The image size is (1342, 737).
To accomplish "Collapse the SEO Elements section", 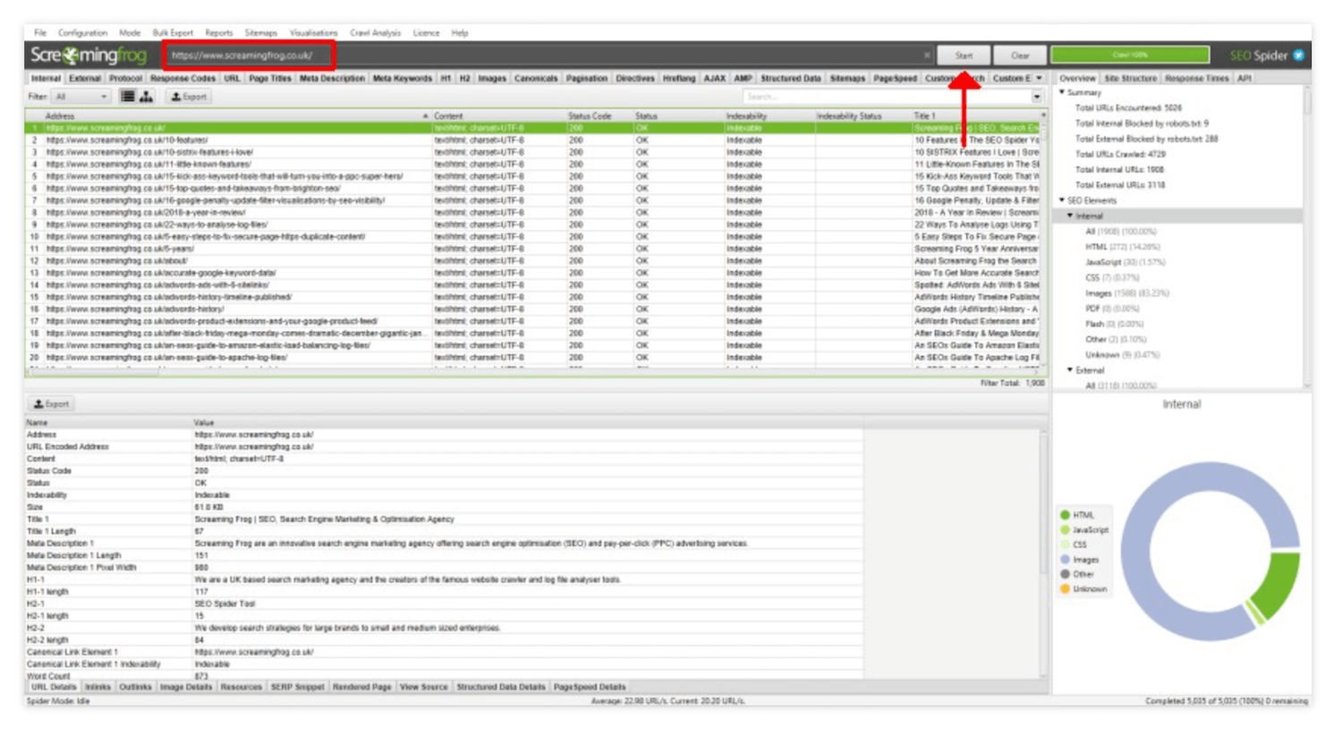I will (1063, 200).
